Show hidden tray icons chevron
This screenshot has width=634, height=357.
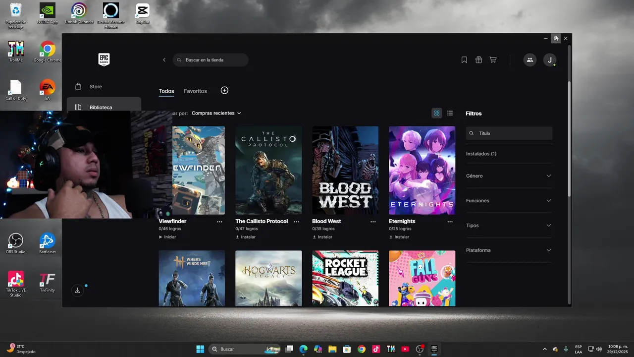[x=545, y=349]
